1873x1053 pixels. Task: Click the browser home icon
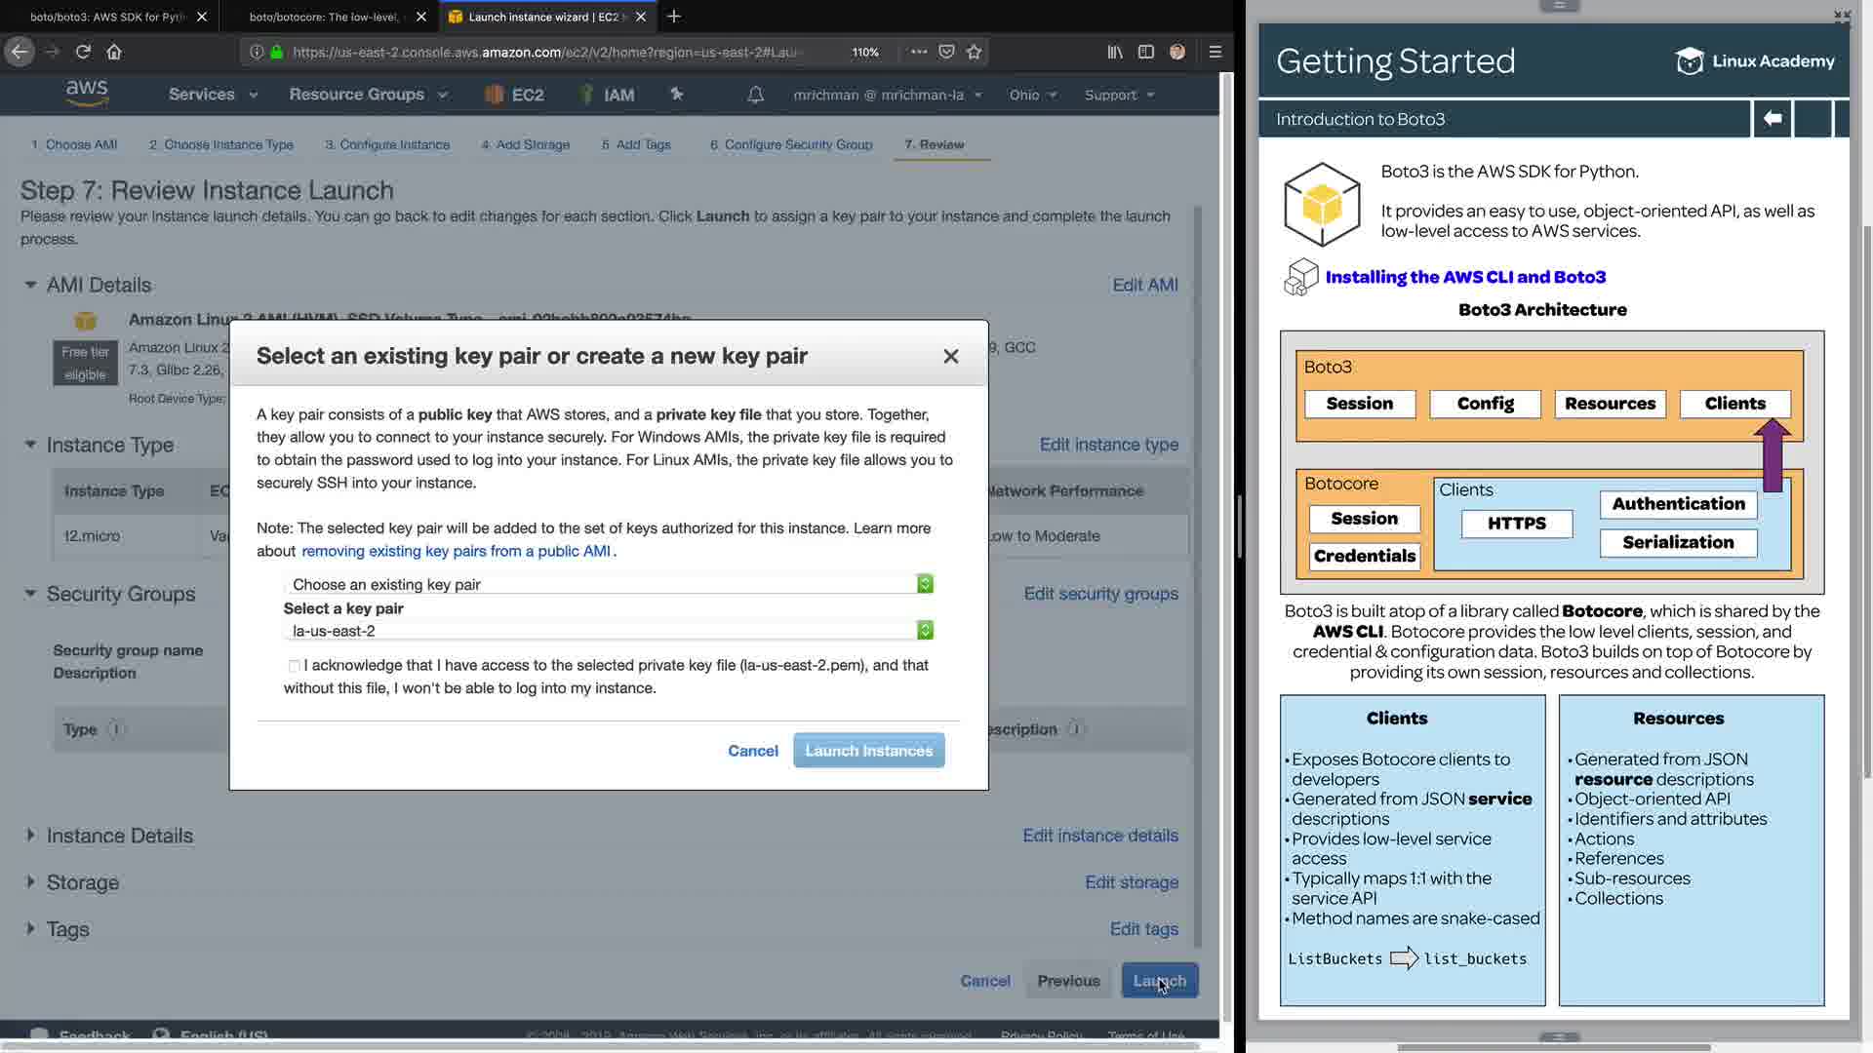pyautogui.click(x=114, y=52)
